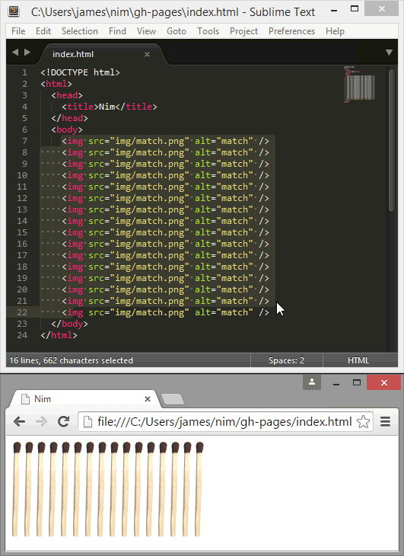
Task: Click the closing </body> tag
Action: pyautogui.click(x=69, y=324)
